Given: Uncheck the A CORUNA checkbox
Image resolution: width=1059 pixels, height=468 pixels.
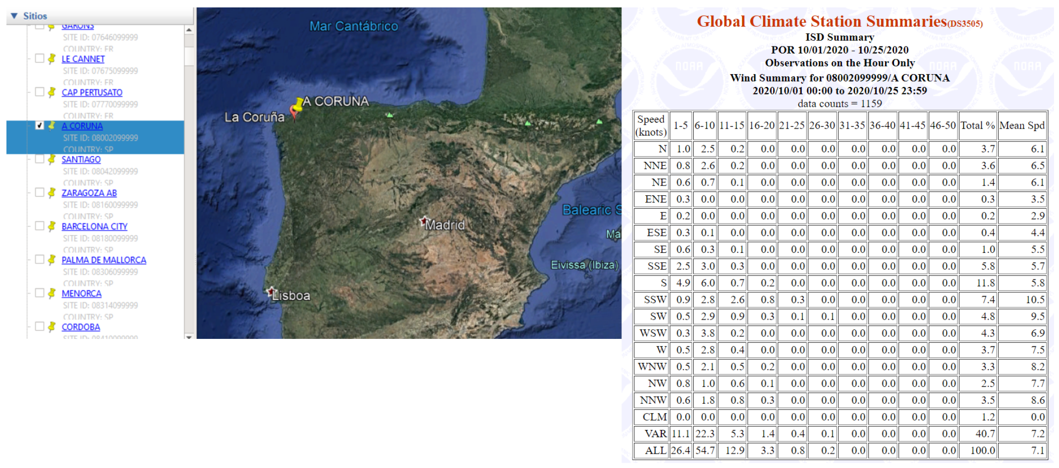Looking at the screenshot, I should pyautogui.click(x=40, y=126).
